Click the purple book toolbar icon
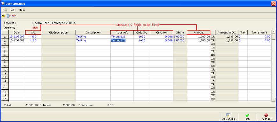This screenshot has height=122, width=277. (x=14, y=16)
